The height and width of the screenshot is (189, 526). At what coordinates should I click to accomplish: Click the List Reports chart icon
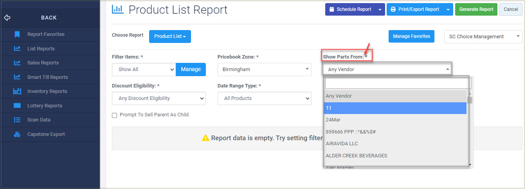17,49
